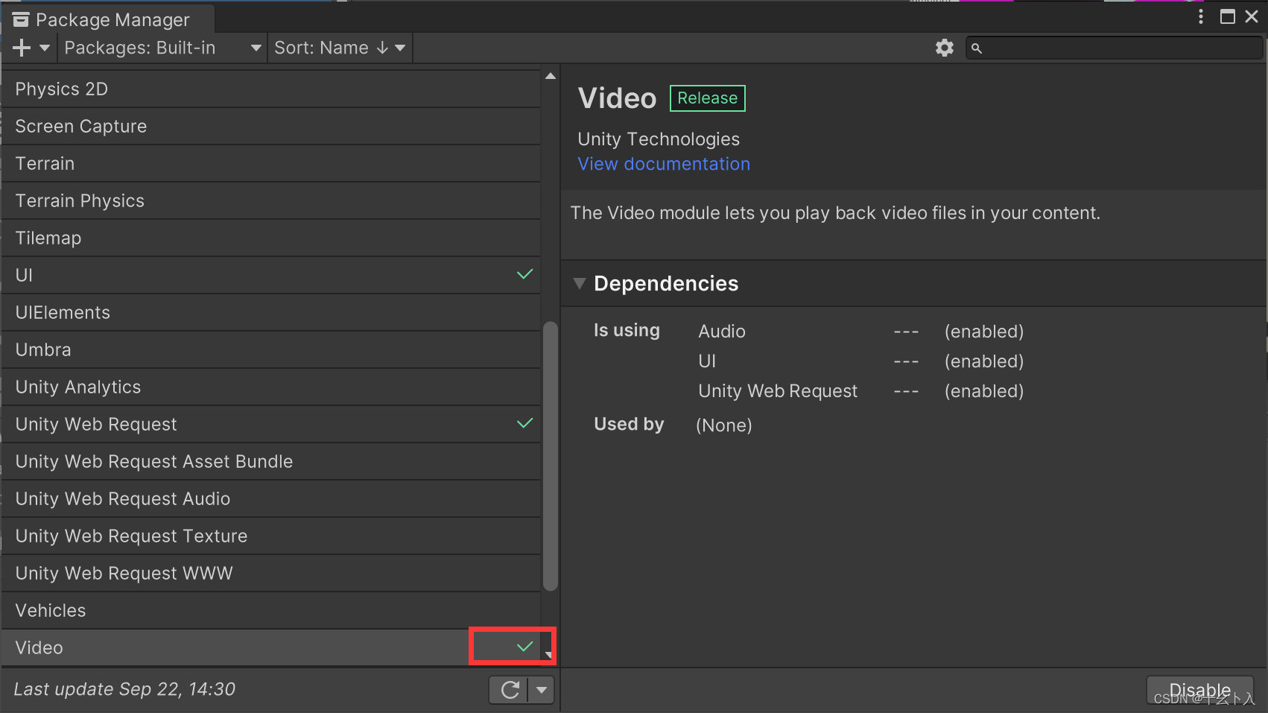Collapse the Dependencies section triangle
The height and width of the screenshot is (713, 1268).
coord(580,283)
